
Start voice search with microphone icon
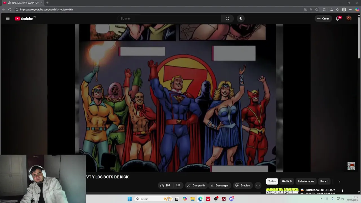click(241, 18)
